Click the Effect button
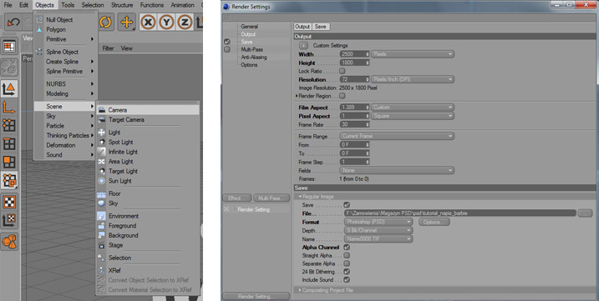This screenshot has width=599, height=301. tap(237, 198)
